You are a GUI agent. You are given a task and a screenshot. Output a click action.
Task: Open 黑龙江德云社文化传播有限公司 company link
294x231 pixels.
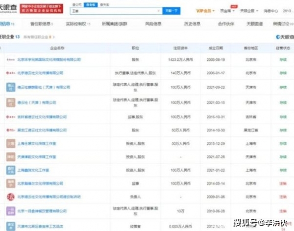42,130
